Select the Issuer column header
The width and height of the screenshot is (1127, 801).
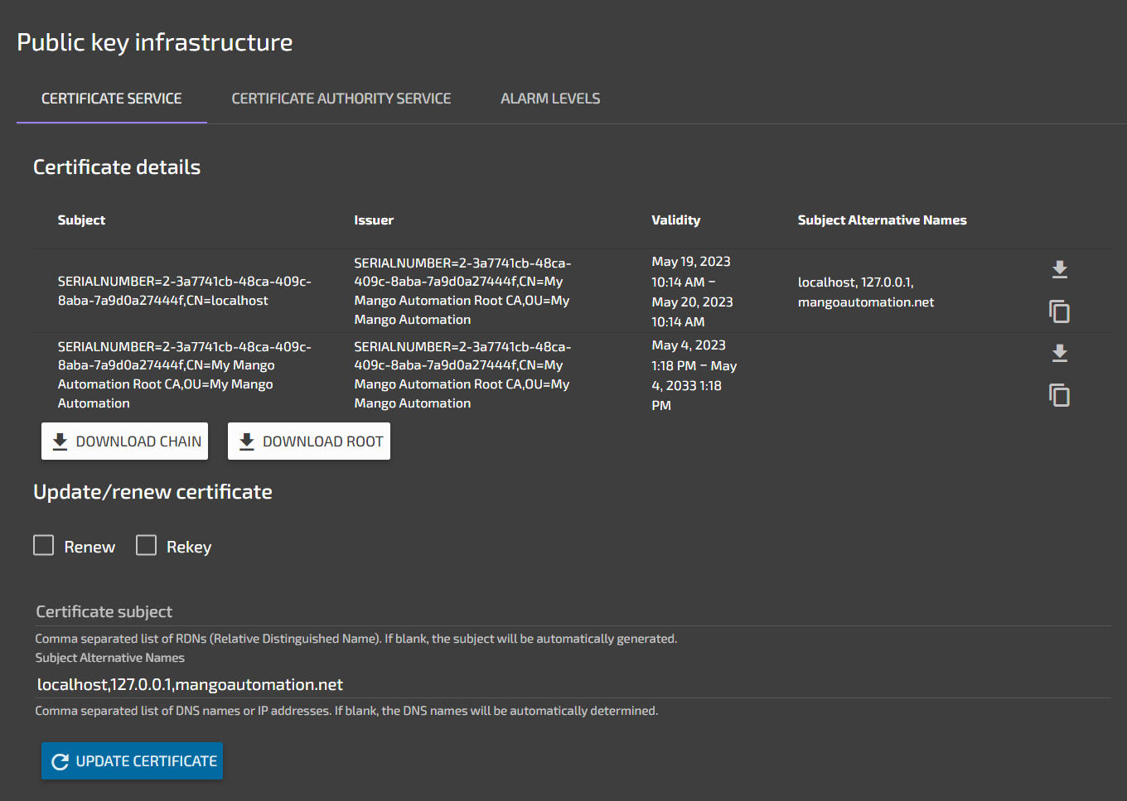click(374, 220)
